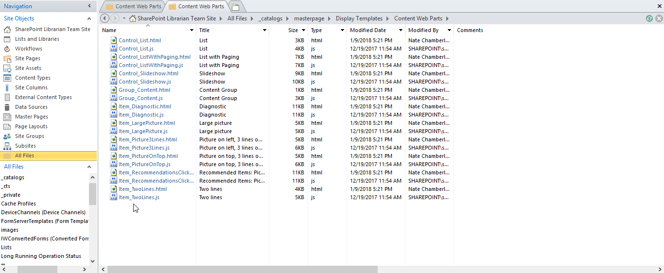
Task: Click the green refresh icon
Action: (x=649, y=18)
